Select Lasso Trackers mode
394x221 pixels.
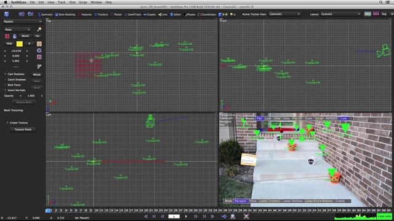point(270,201)
